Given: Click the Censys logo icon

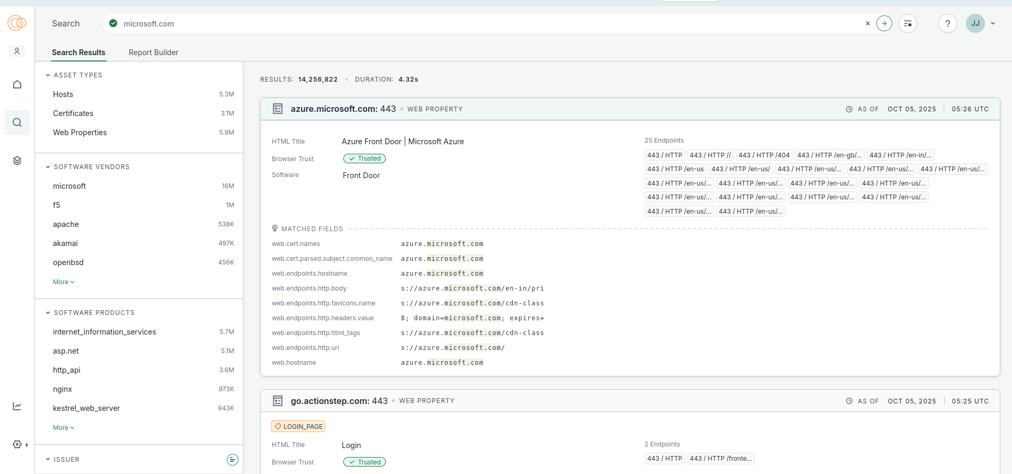Looking at the screenshot, I should click(x=17, y=23).
